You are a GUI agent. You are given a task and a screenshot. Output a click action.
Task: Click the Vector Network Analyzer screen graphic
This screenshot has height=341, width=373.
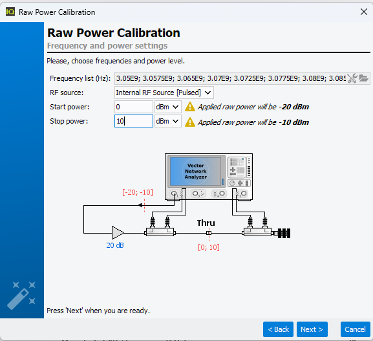tap(195, 171)
